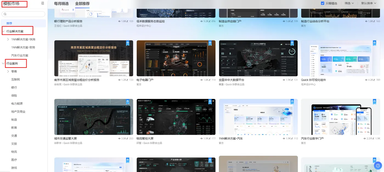Click featured badge on 汽车行业数字门户 card
This screenshot has width=384, height=172.
pos(375,101)
